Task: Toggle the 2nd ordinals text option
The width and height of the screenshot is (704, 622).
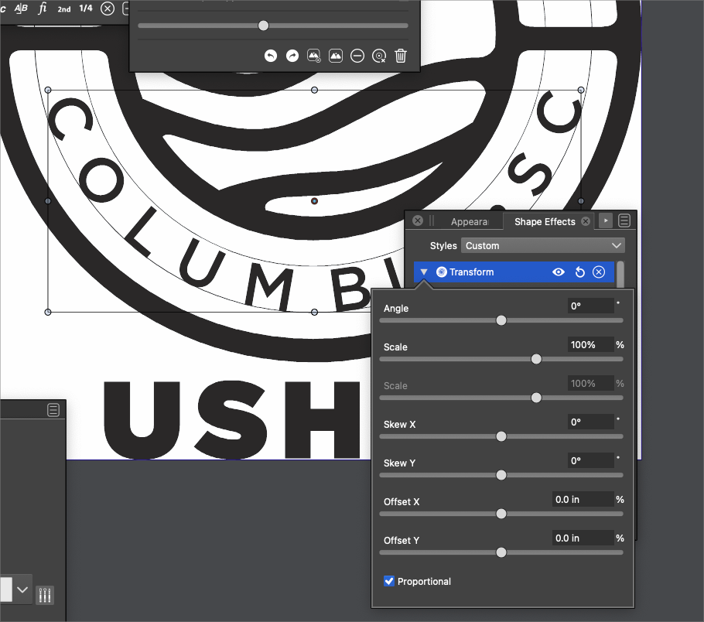Action: tap(63, 9)
